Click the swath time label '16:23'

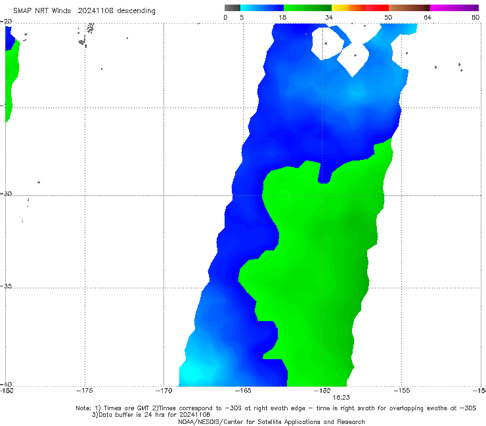(x=341, y=398)
